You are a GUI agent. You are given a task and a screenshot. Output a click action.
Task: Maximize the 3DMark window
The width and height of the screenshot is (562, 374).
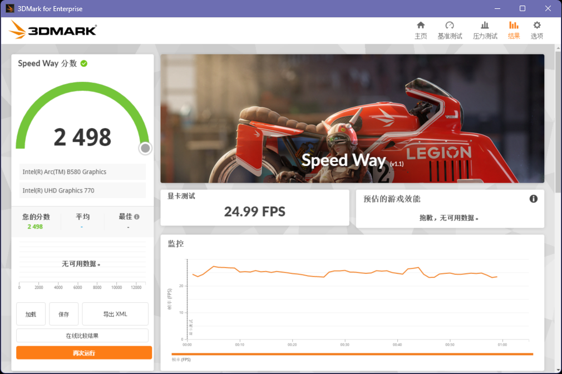point(522,8)
